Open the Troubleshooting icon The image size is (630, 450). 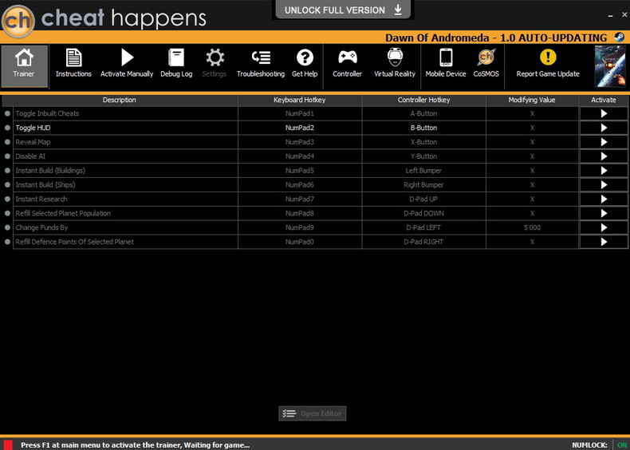[261, 57]
